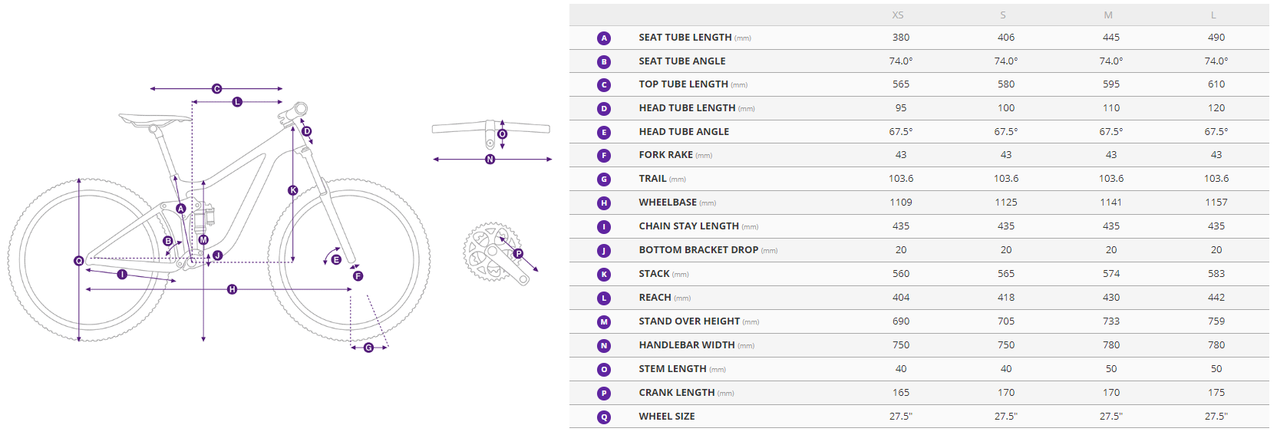Image resolution: width=1277 pixels, height=435 pixels.
Task: Select the M size column header
Action: pyautogui.click(x=1108, y=15)
